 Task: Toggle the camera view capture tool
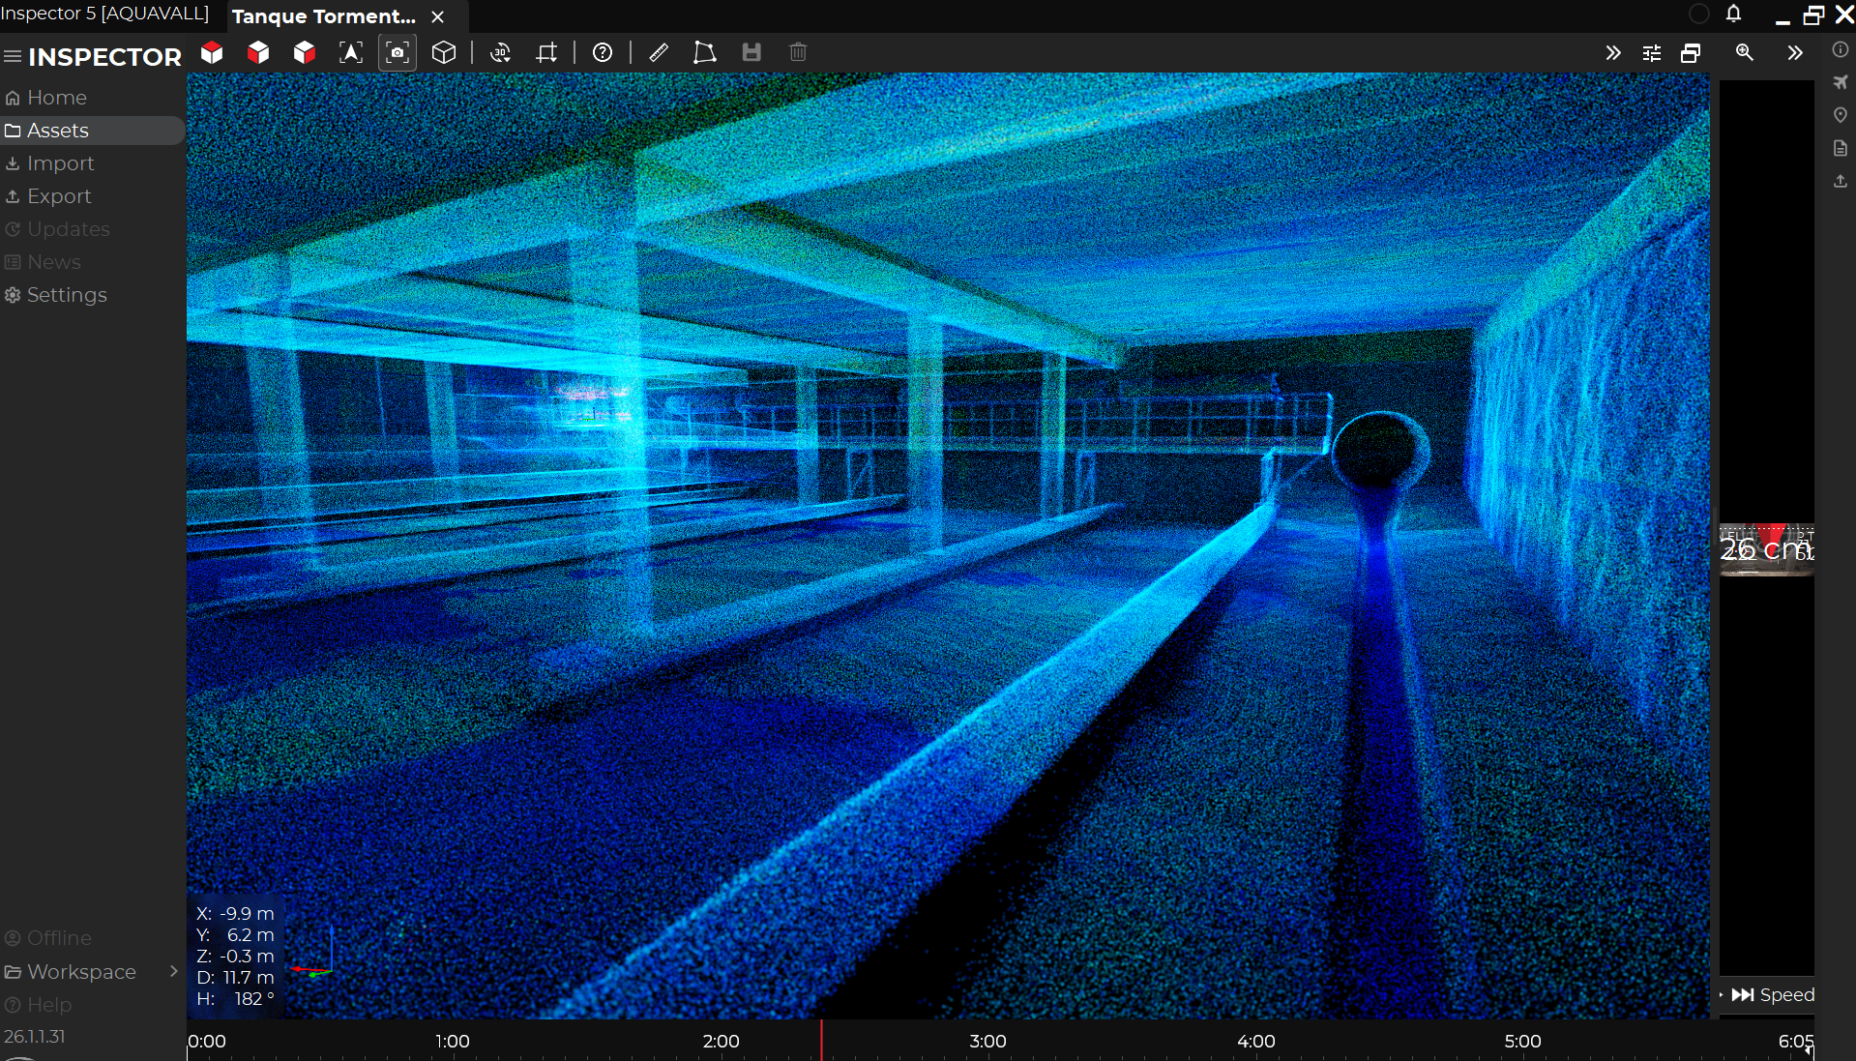398,52
